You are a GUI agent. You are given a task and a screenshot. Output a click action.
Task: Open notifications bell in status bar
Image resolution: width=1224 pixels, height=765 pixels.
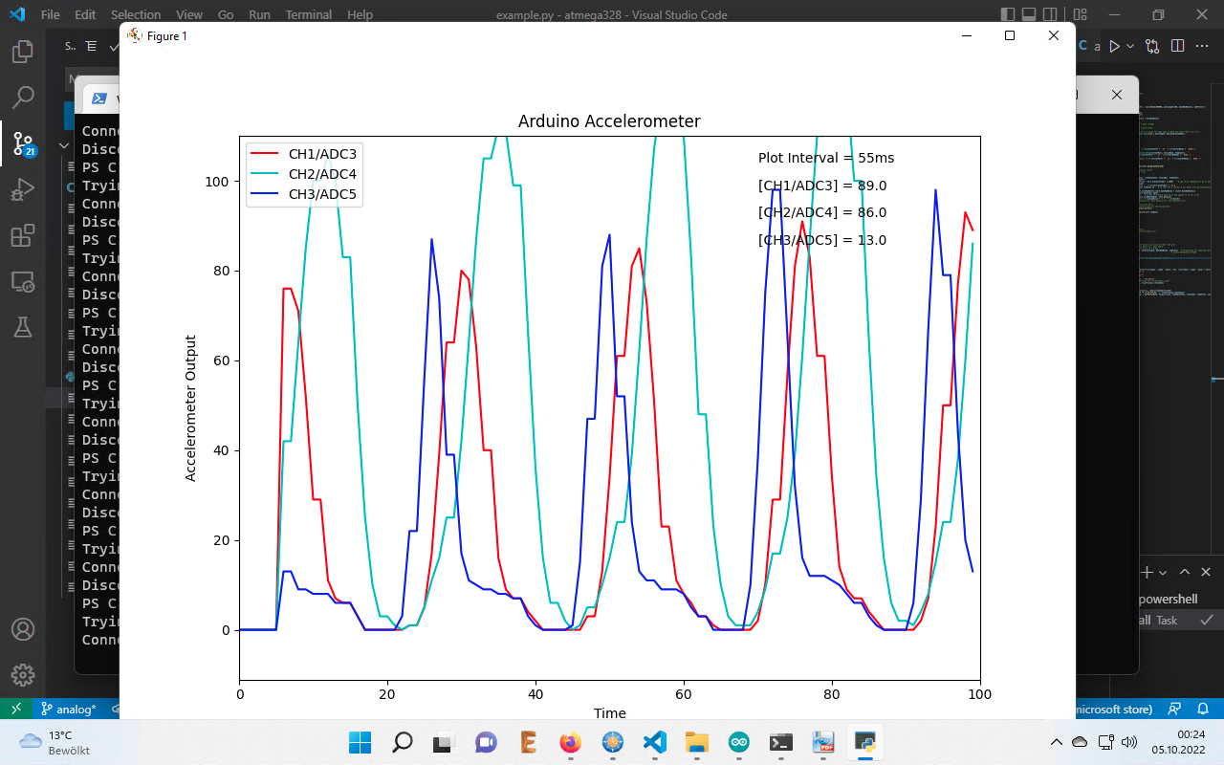point(1204,709)
